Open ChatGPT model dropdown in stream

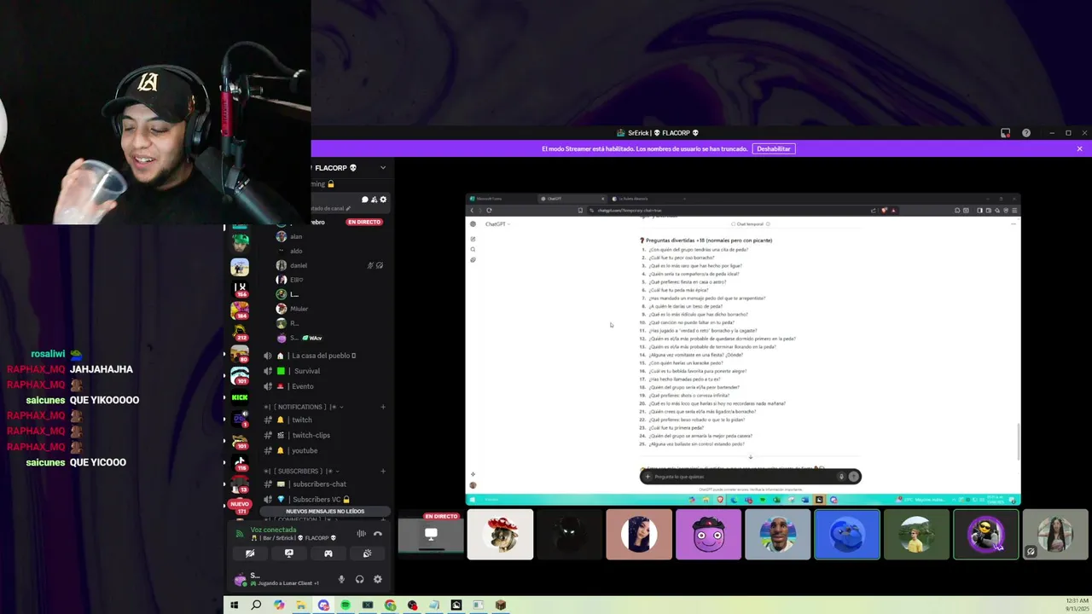[x=497, y=224]
